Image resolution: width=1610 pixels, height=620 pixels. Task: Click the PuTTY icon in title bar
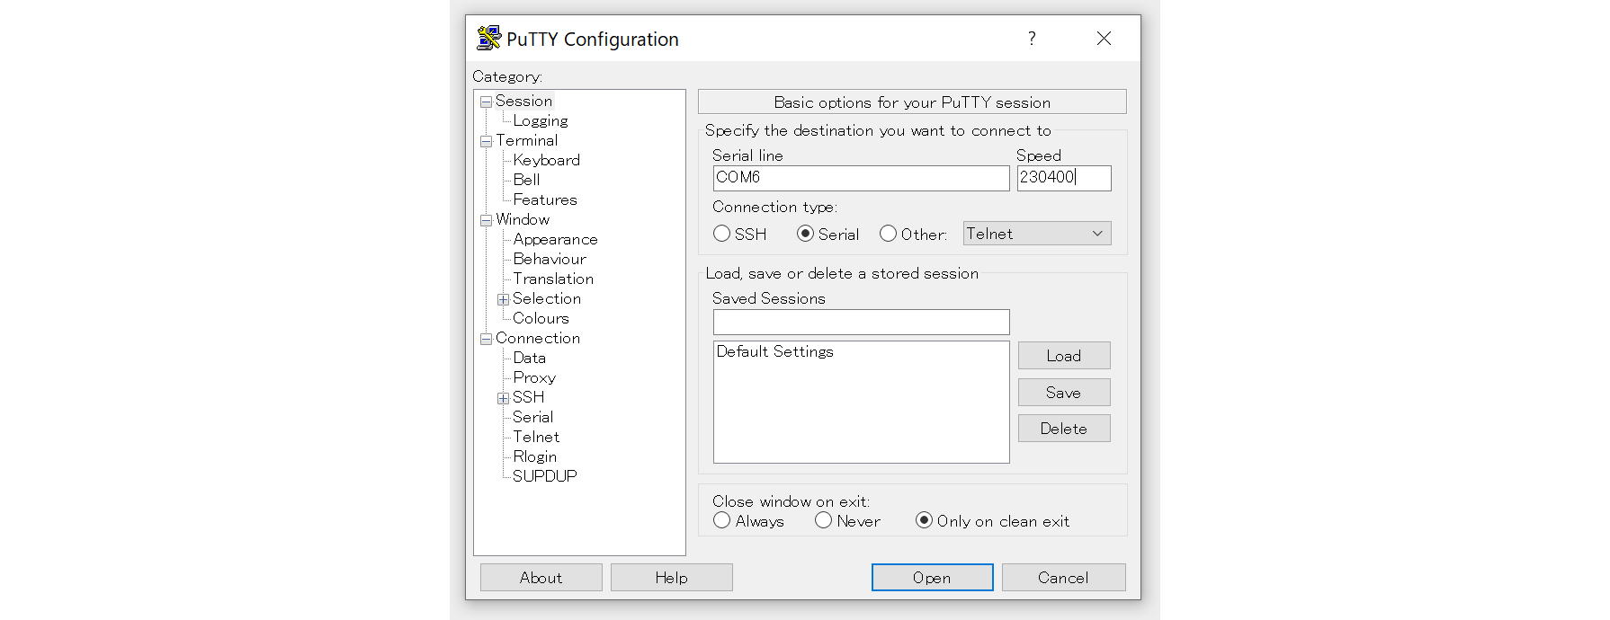488,39
